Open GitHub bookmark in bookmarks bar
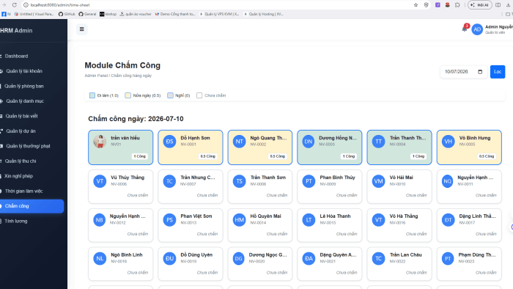The image size is (513, 289). pyautogui.click(x=67, y=14)
